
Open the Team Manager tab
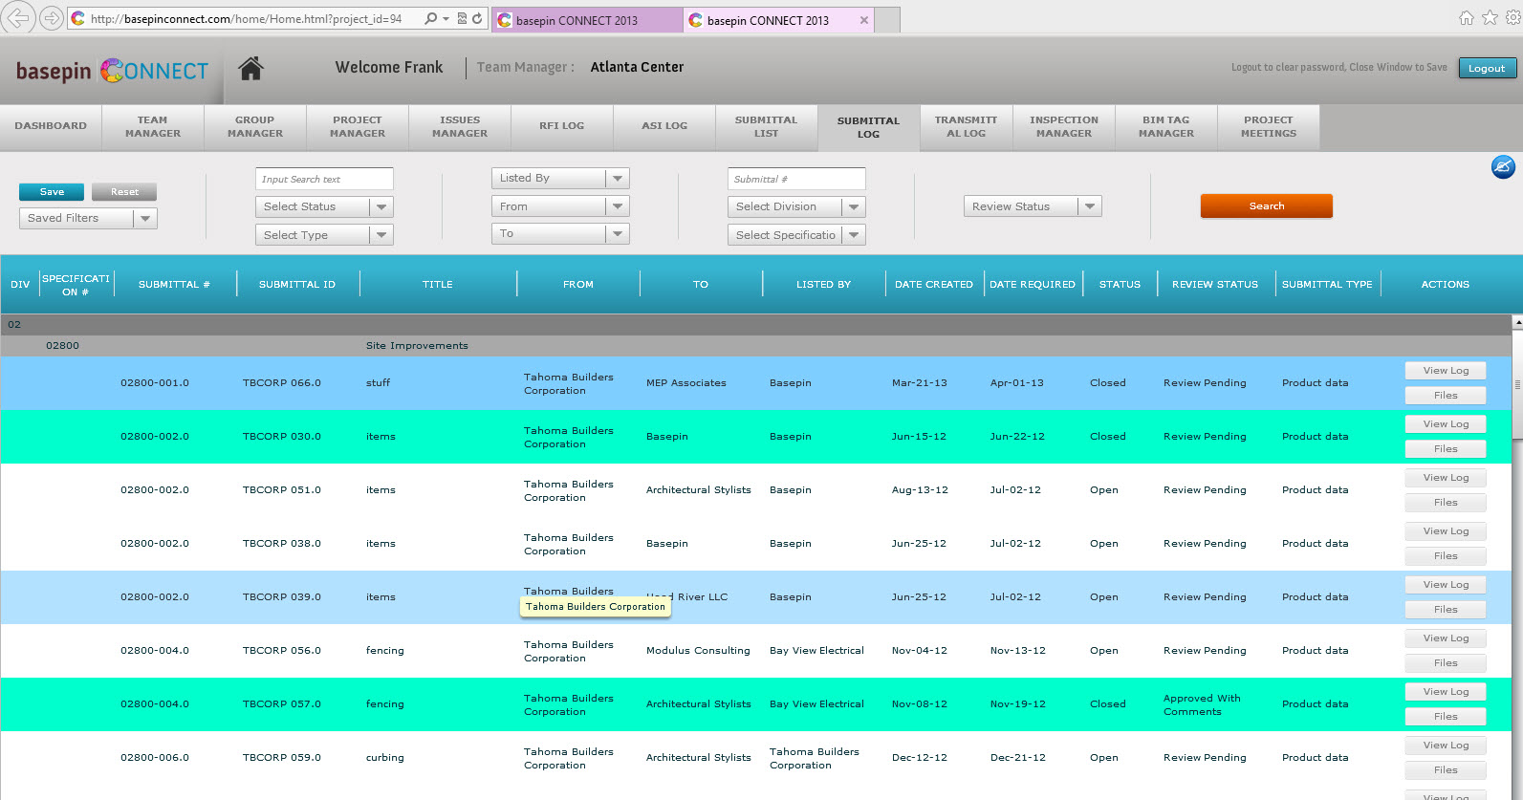pos(153,127)
